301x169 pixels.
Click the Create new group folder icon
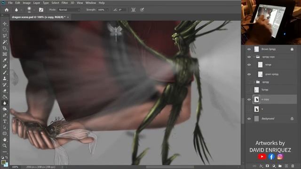pyautogui.click(x=280, y=166)
